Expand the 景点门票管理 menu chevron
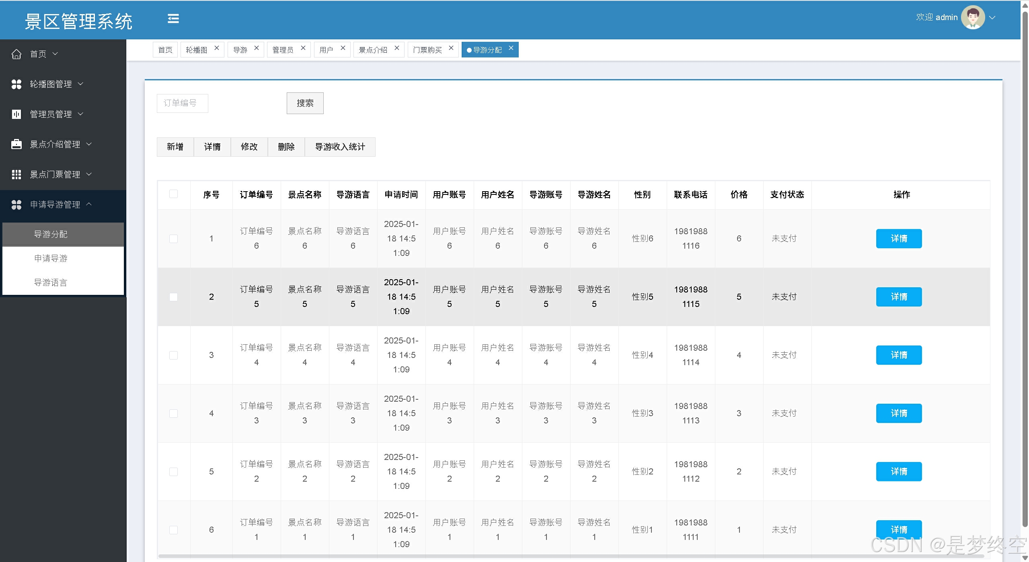The width and height of the screenshot is (1029, 562). tap(89, 174)
